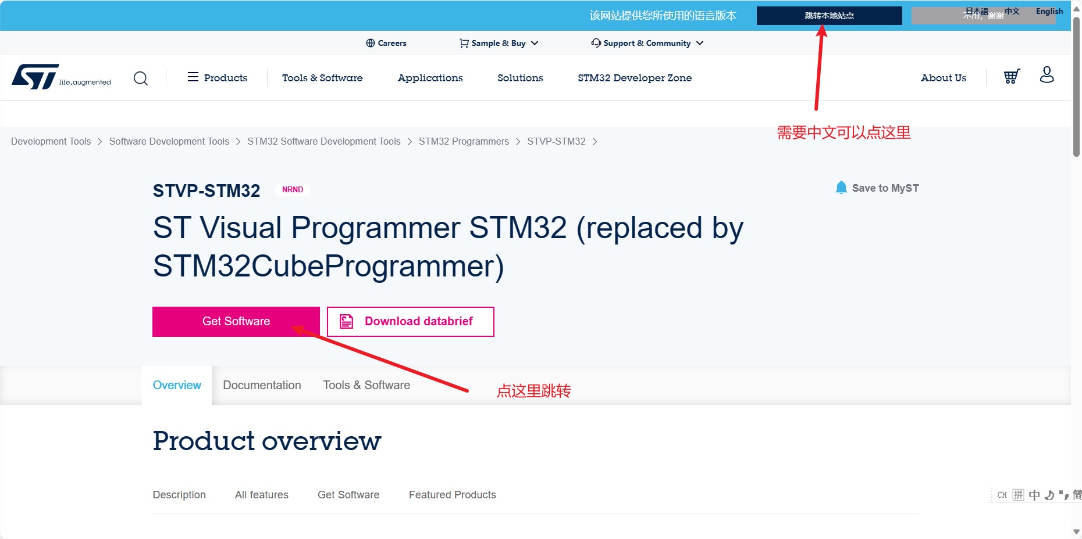Expand the Sample & Buy dropdown
1082x539 pixels.
[x=535, y=43]
